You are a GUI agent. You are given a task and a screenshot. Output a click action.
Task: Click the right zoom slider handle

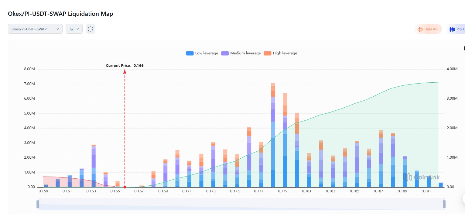point(444,204)
